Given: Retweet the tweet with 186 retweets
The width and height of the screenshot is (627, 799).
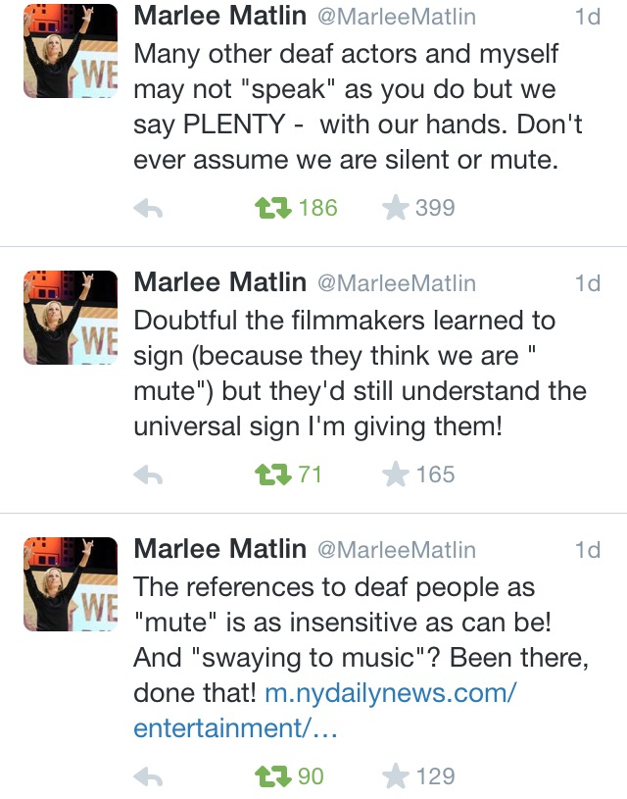Looking at the screenshot, I should click(273, 208).
